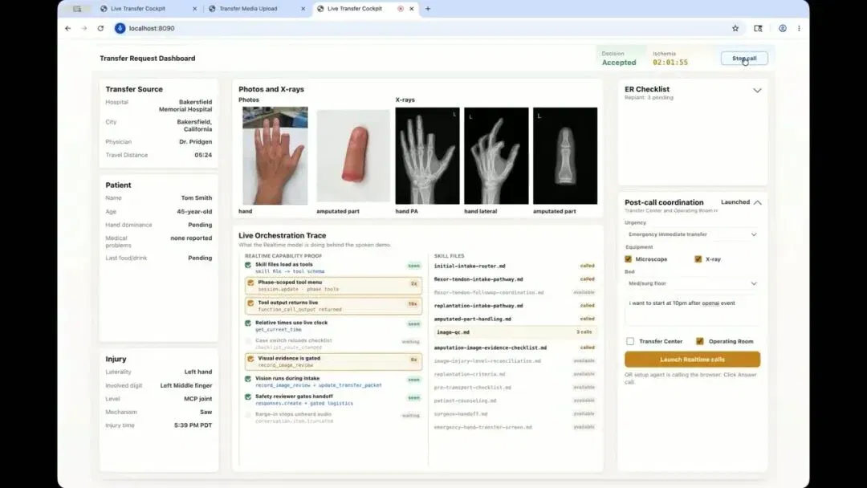Click the notes text field about 10pm
The width and height of the screenshot is (867, 488).
pyautogui.click(x=692, y=311)
